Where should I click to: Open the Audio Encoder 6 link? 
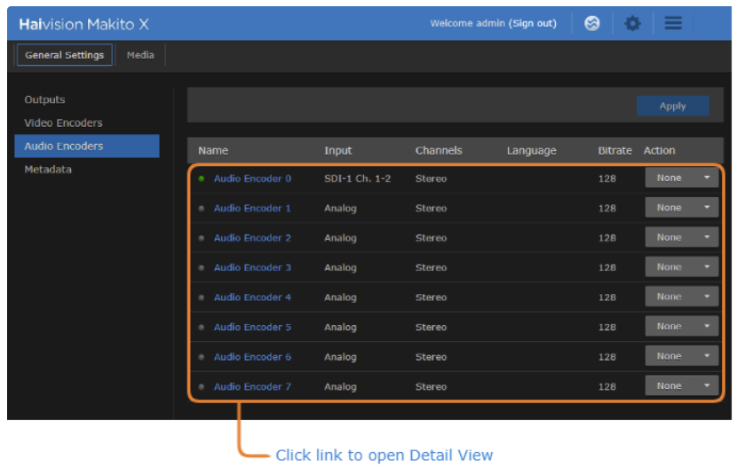click(x=252, y=357)
